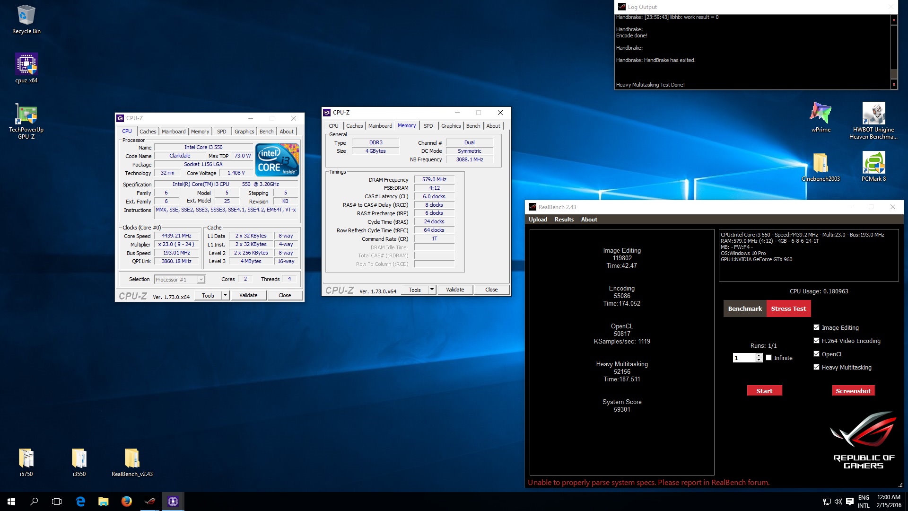Open the Action Center notifications icon
This screenshot has width=908, height=511.
click(x=850, y=502)
